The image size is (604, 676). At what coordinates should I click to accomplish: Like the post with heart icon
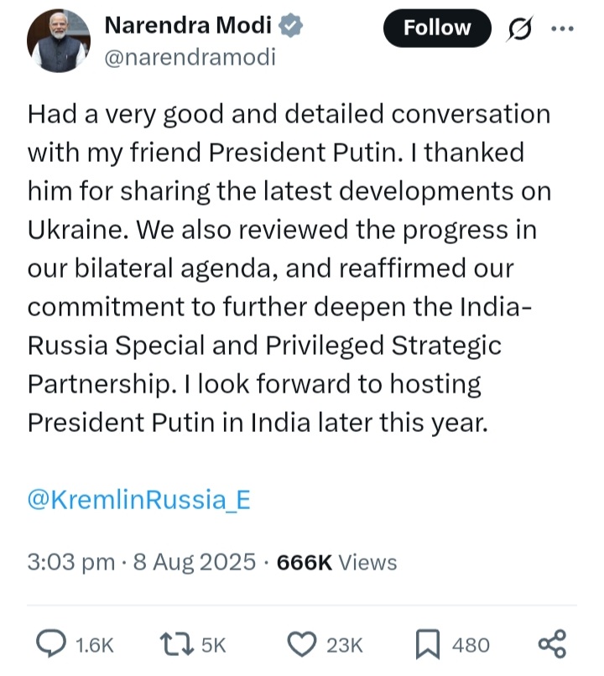(302, 644)
